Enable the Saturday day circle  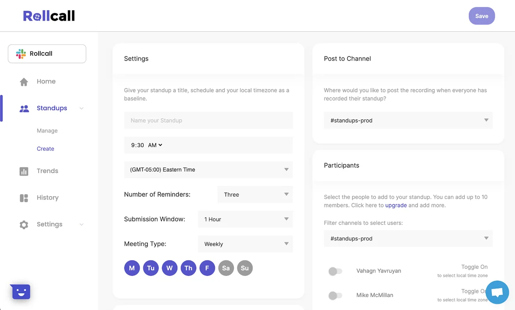point(226,268)
